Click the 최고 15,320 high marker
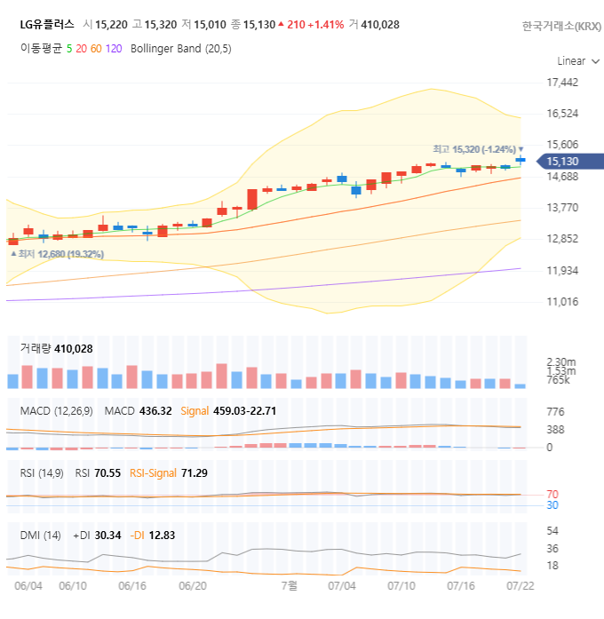604x619 pixels. (478, 149)
